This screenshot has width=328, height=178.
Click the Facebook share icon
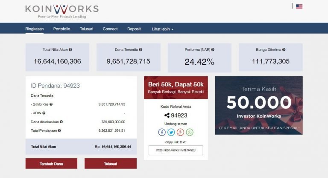(162, 132)
